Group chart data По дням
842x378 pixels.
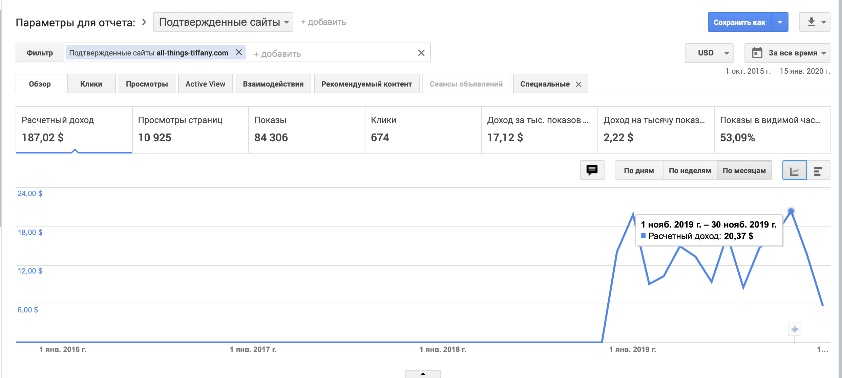(x=639, y=170)
